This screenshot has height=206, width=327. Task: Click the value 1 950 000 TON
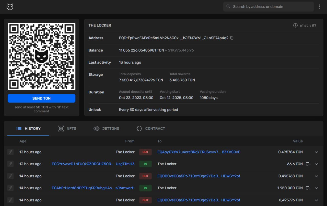click(290, 188)
